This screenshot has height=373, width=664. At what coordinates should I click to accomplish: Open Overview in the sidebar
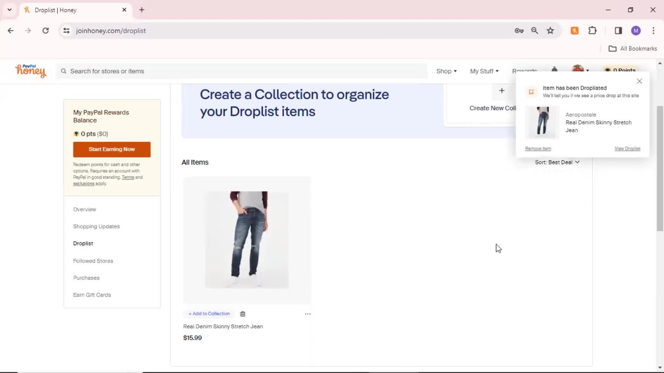click(x=85, y=209)
